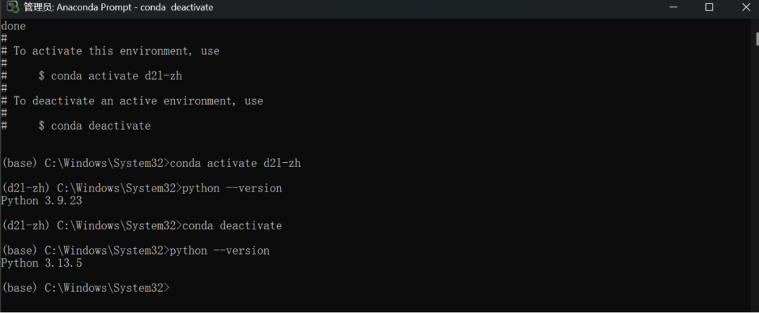
Task: Click the window title text 'Anaconda Prompt - conda deactivate'
Action: point(135,8)
